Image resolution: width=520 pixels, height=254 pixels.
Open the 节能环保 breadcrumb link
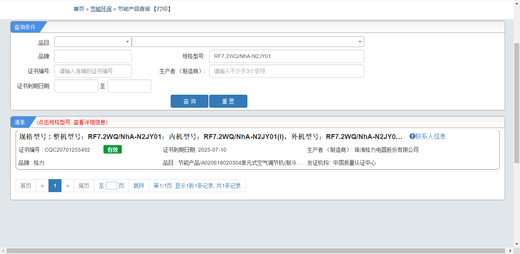tap(101, 9)
